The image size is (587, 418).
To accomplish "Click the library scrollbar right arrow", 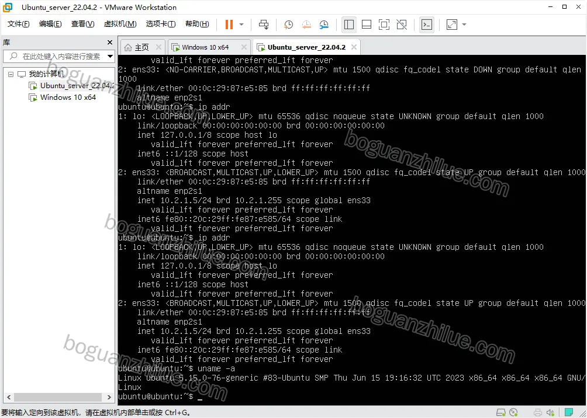I will tap(109, 397).
